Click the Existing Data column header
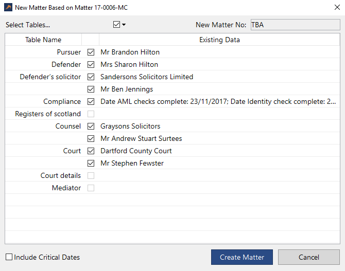The width and height of the screenshot is (345, 271). tap(219, 40)
